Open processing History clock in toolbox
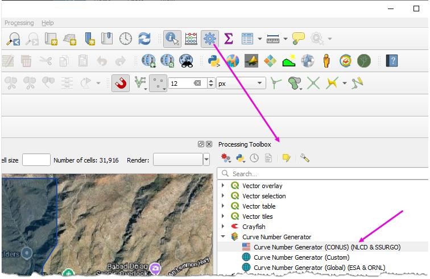The height and width of the screenshot is (279, 430). (254, 158)
